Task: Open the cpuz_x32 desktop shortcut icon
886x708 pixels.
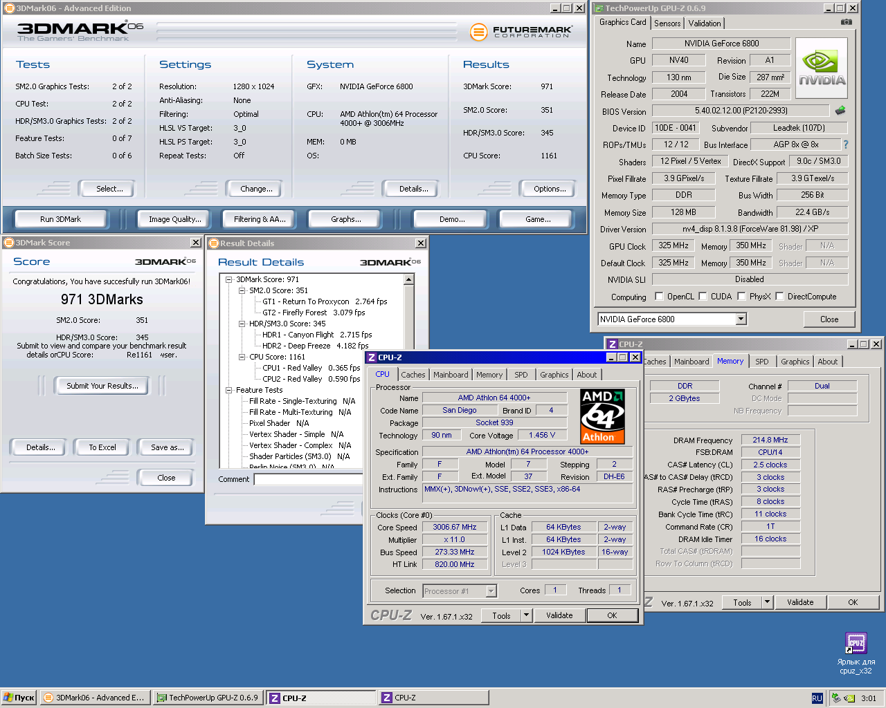Action: click(856, 643)
